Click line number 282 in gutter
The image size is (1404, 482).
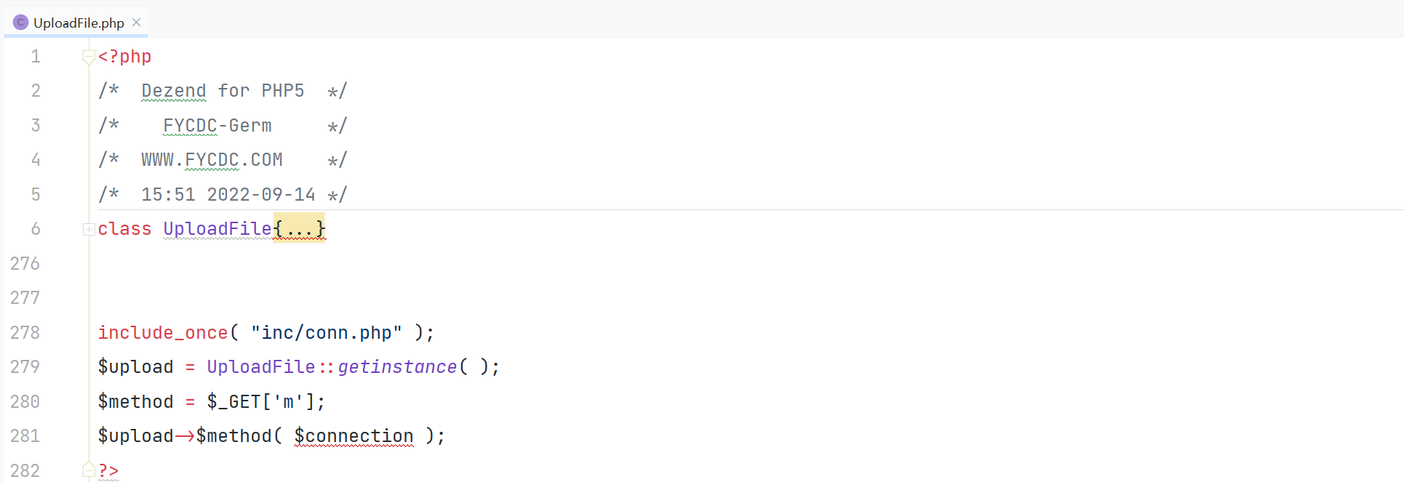point(25,470)
